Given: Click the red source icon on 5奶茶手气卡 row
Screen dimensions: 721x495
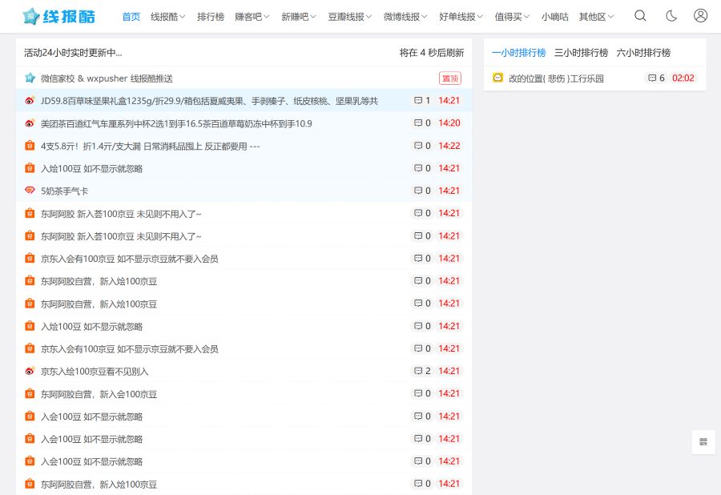Looking at the screenshot, I should (x=30, y=191).
